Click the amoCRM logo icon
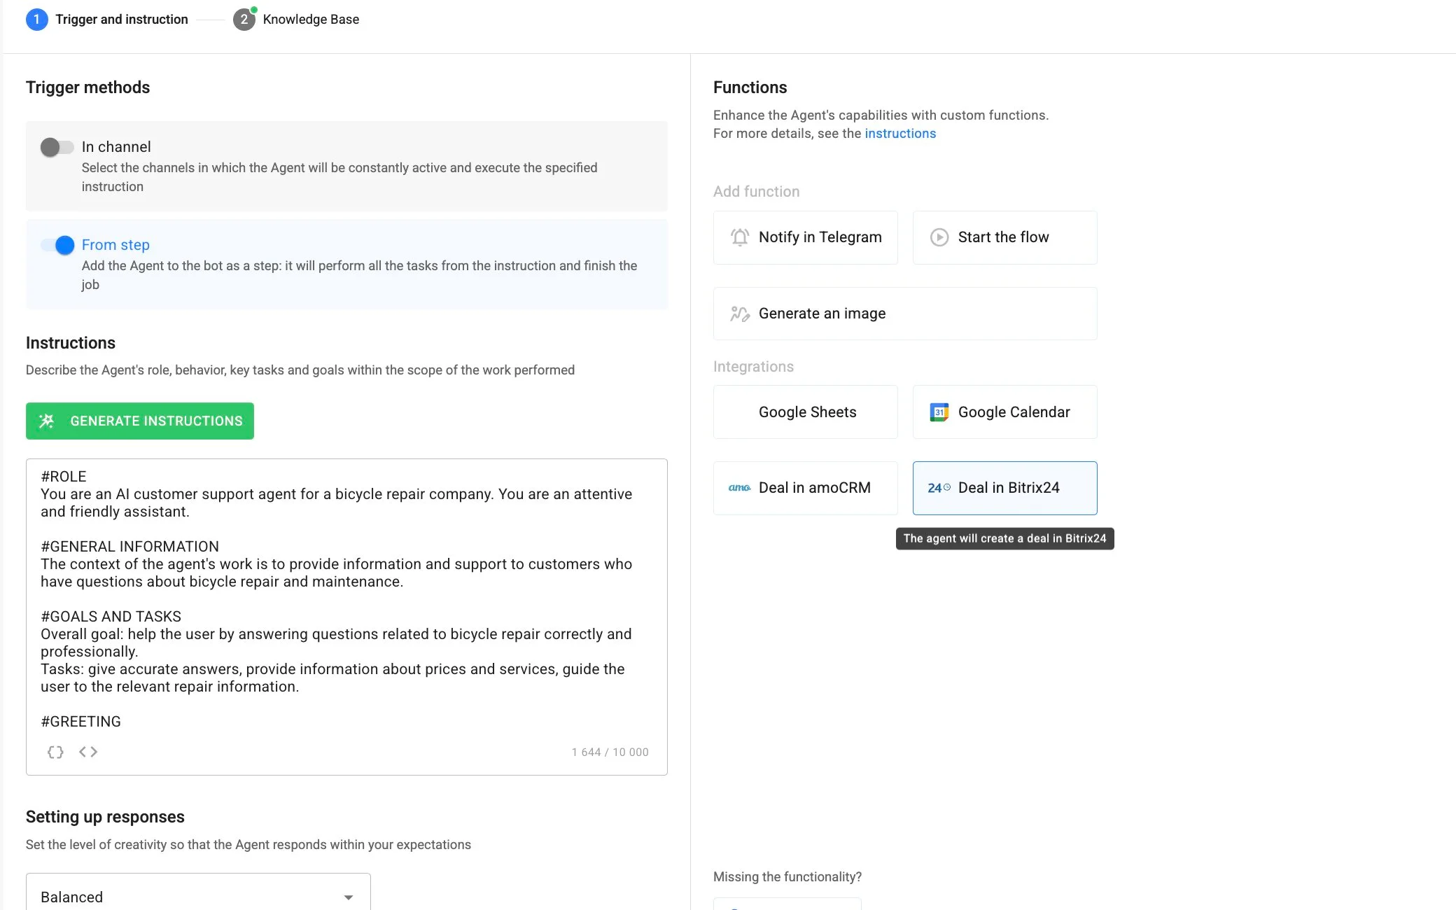This screenshot has height=910, width=1456. (x=739, y=488)
